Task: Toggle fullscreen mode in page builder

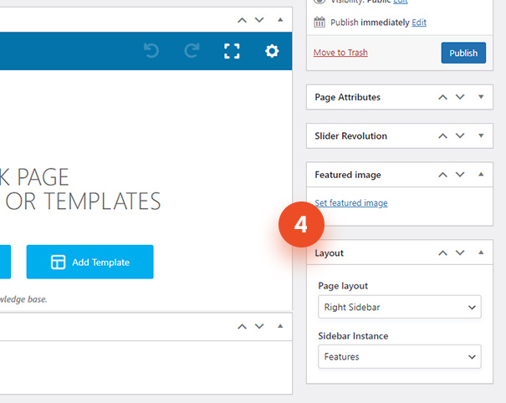Action: pos(232,51)
